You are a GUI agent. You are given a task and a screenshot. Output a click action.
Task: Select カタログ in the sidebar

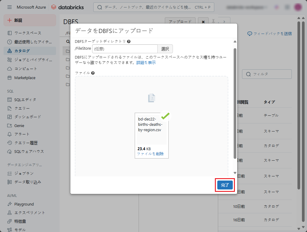[22, 51]
